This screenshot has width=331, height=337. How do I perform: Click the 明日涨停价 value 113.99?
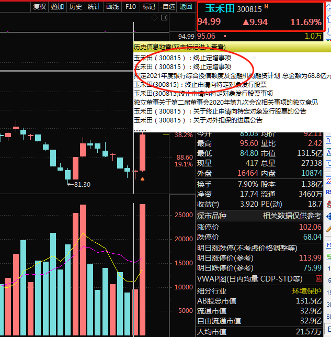tap(310, 257)
